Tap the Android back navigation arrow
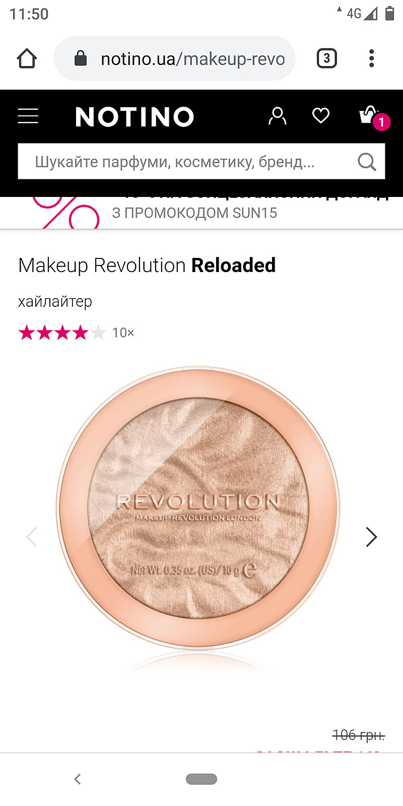The width and height of the screenshot is (403, 806). click(78, 779)
